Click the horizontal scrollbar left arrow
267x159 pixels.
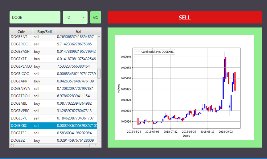[11, 145]
